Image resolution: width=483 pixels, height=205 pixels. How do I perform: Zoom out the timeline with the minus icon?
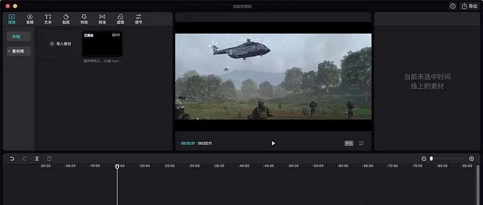click(x=424, y=159)
